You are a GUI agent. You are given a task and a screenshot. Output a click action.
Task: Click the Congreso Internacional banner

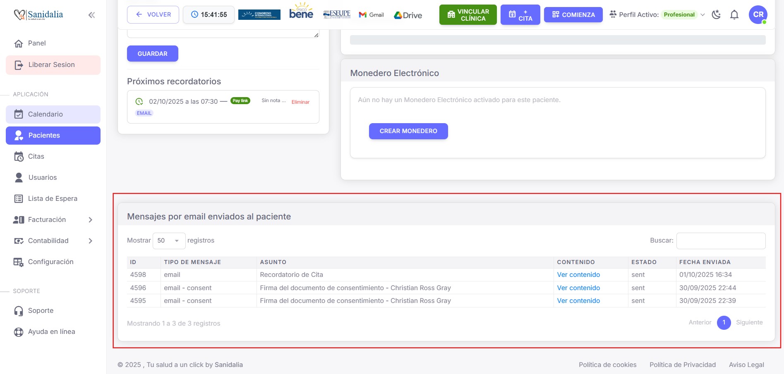tap(259, 14)
